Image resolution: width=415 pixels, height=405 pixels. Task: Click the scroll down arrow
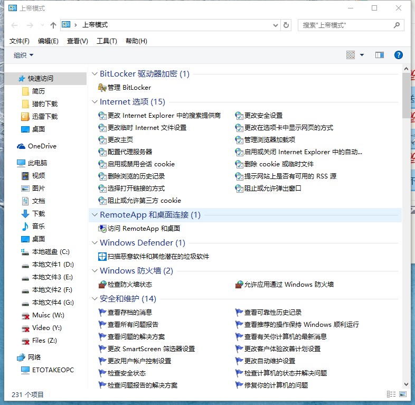(406, 384)
